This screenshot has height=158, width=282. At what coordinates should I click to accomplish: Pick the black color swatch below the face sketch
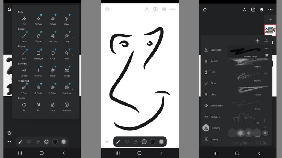pos(153,142)
